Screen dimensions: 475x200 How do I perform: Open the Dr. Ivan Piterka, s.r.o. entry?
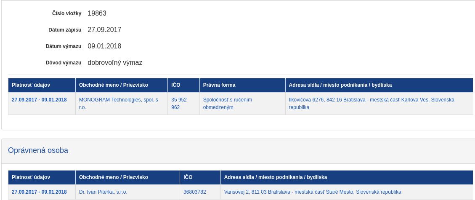click(x=103, y=192)
